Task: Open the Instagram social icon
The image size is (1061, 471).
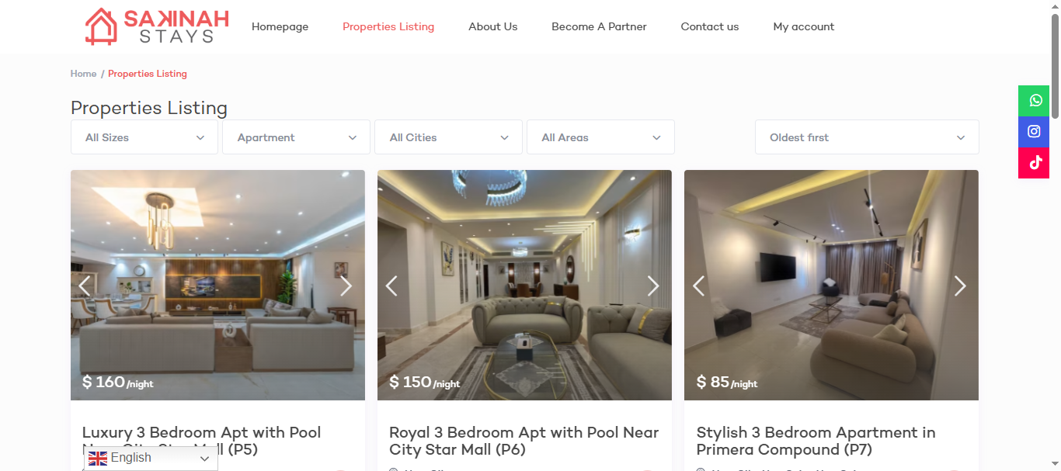Action: click(x=1034, y=132)
